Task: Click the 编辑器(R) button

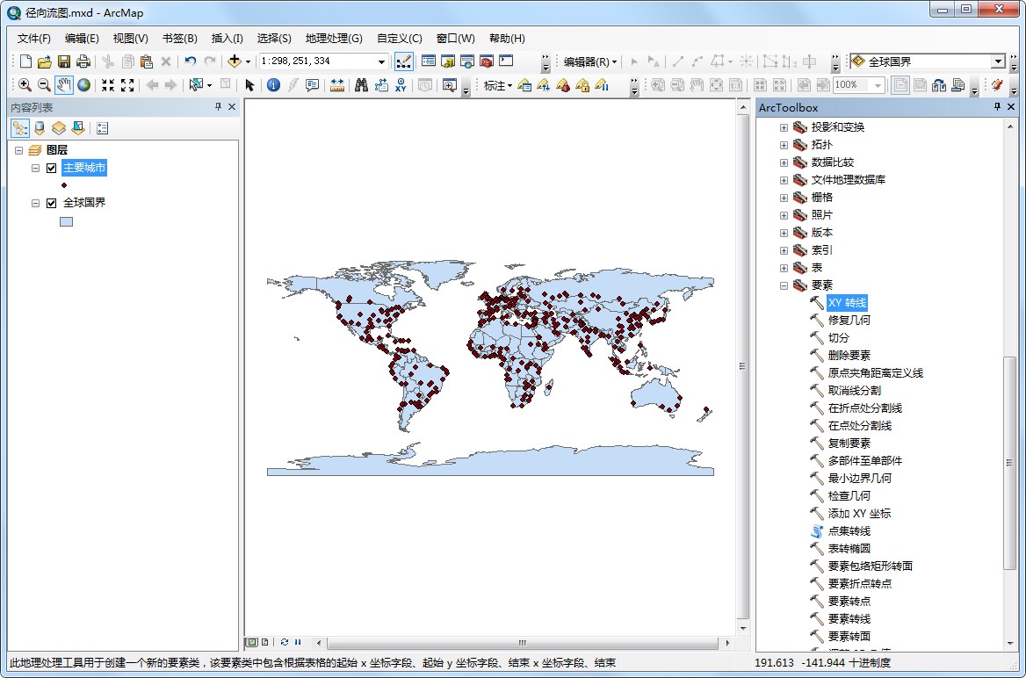Action: [589, 61]
